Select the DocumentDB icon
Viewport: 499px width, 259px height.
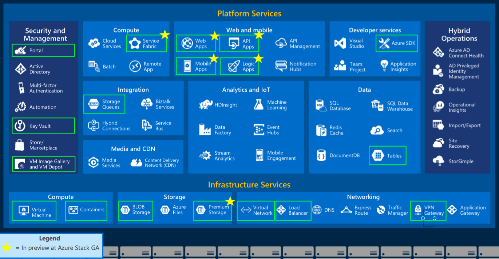click(x=321, y=155)
